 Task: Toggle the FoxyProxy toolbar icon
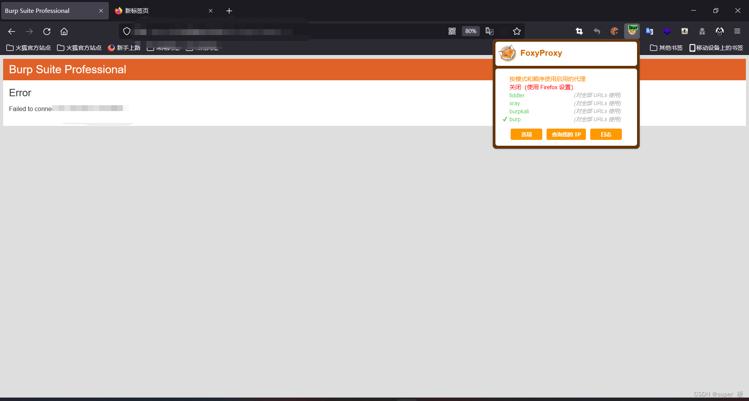[x=632, y=31]
